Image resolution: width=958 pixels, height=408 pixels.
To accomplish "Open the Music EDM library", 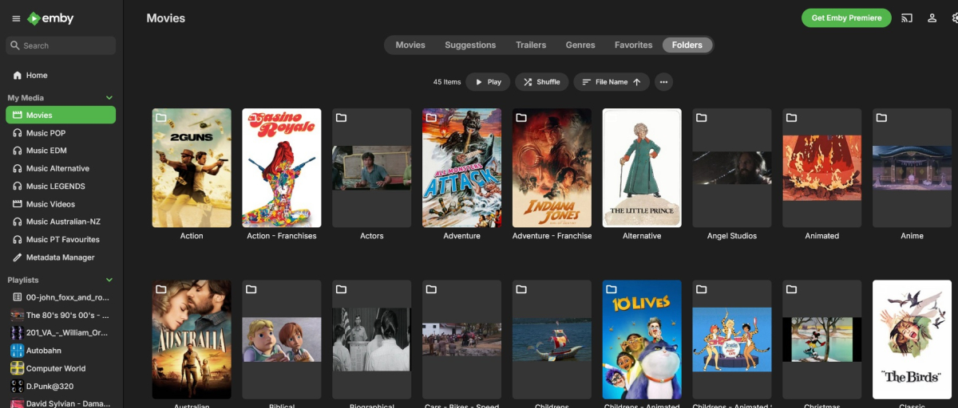I will click(61, 151).
